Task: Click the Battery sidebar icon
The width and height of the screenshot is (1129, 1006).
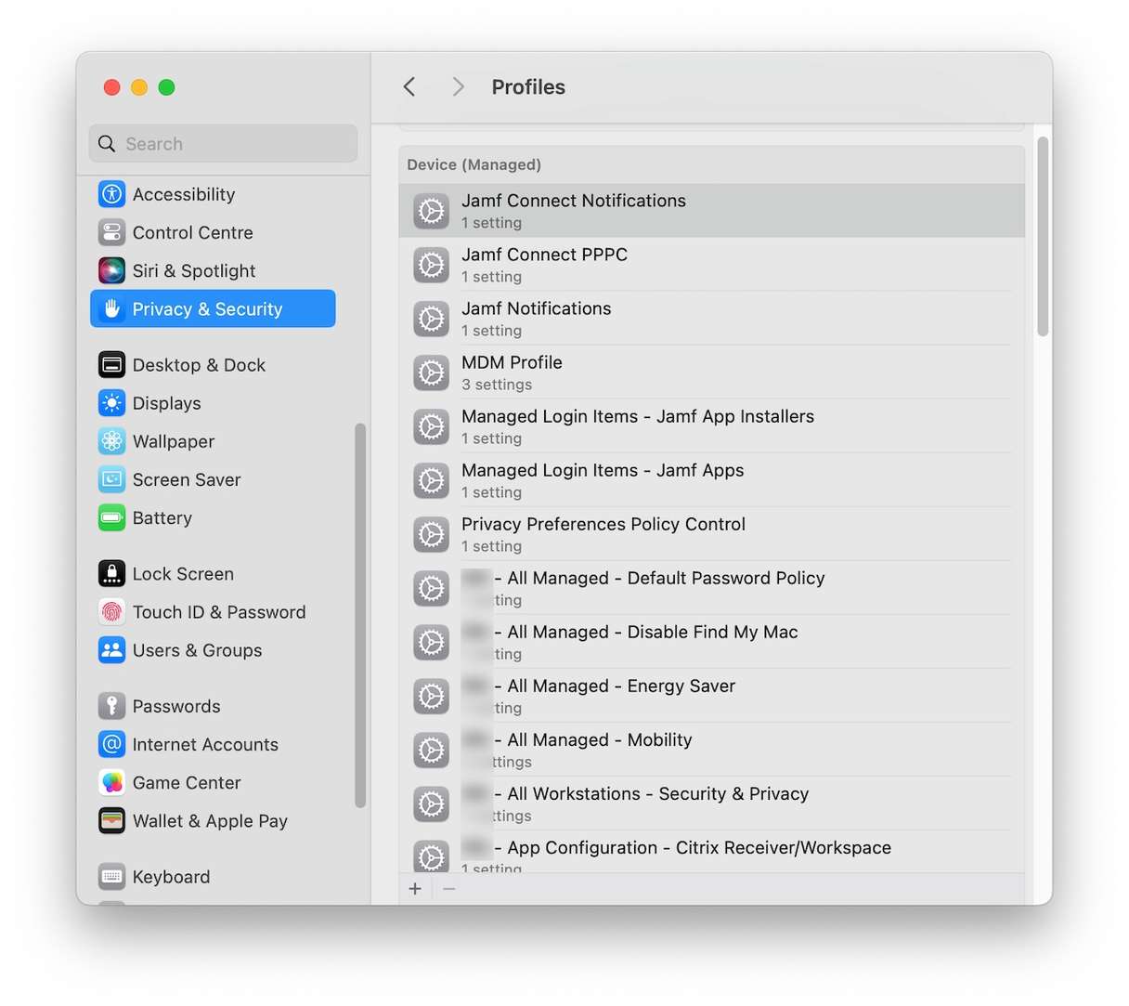Action: tap(111, 518)
